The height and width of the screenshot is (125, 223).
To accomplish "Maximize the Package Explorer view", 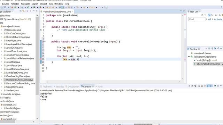I will [x=37, y=11].
